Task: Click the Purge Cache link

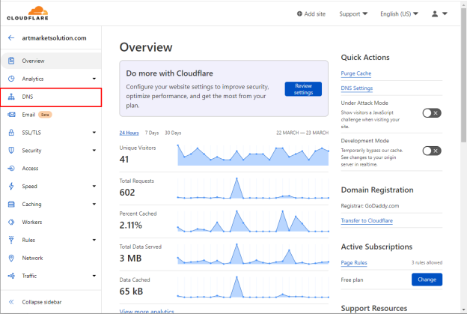Action: (x=356, y=73)
